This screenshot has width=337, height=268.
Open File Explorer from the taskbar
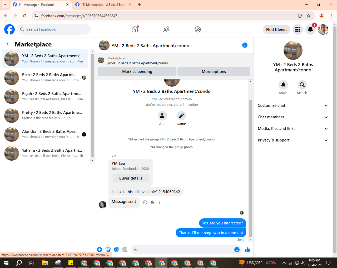pos(45,263)
